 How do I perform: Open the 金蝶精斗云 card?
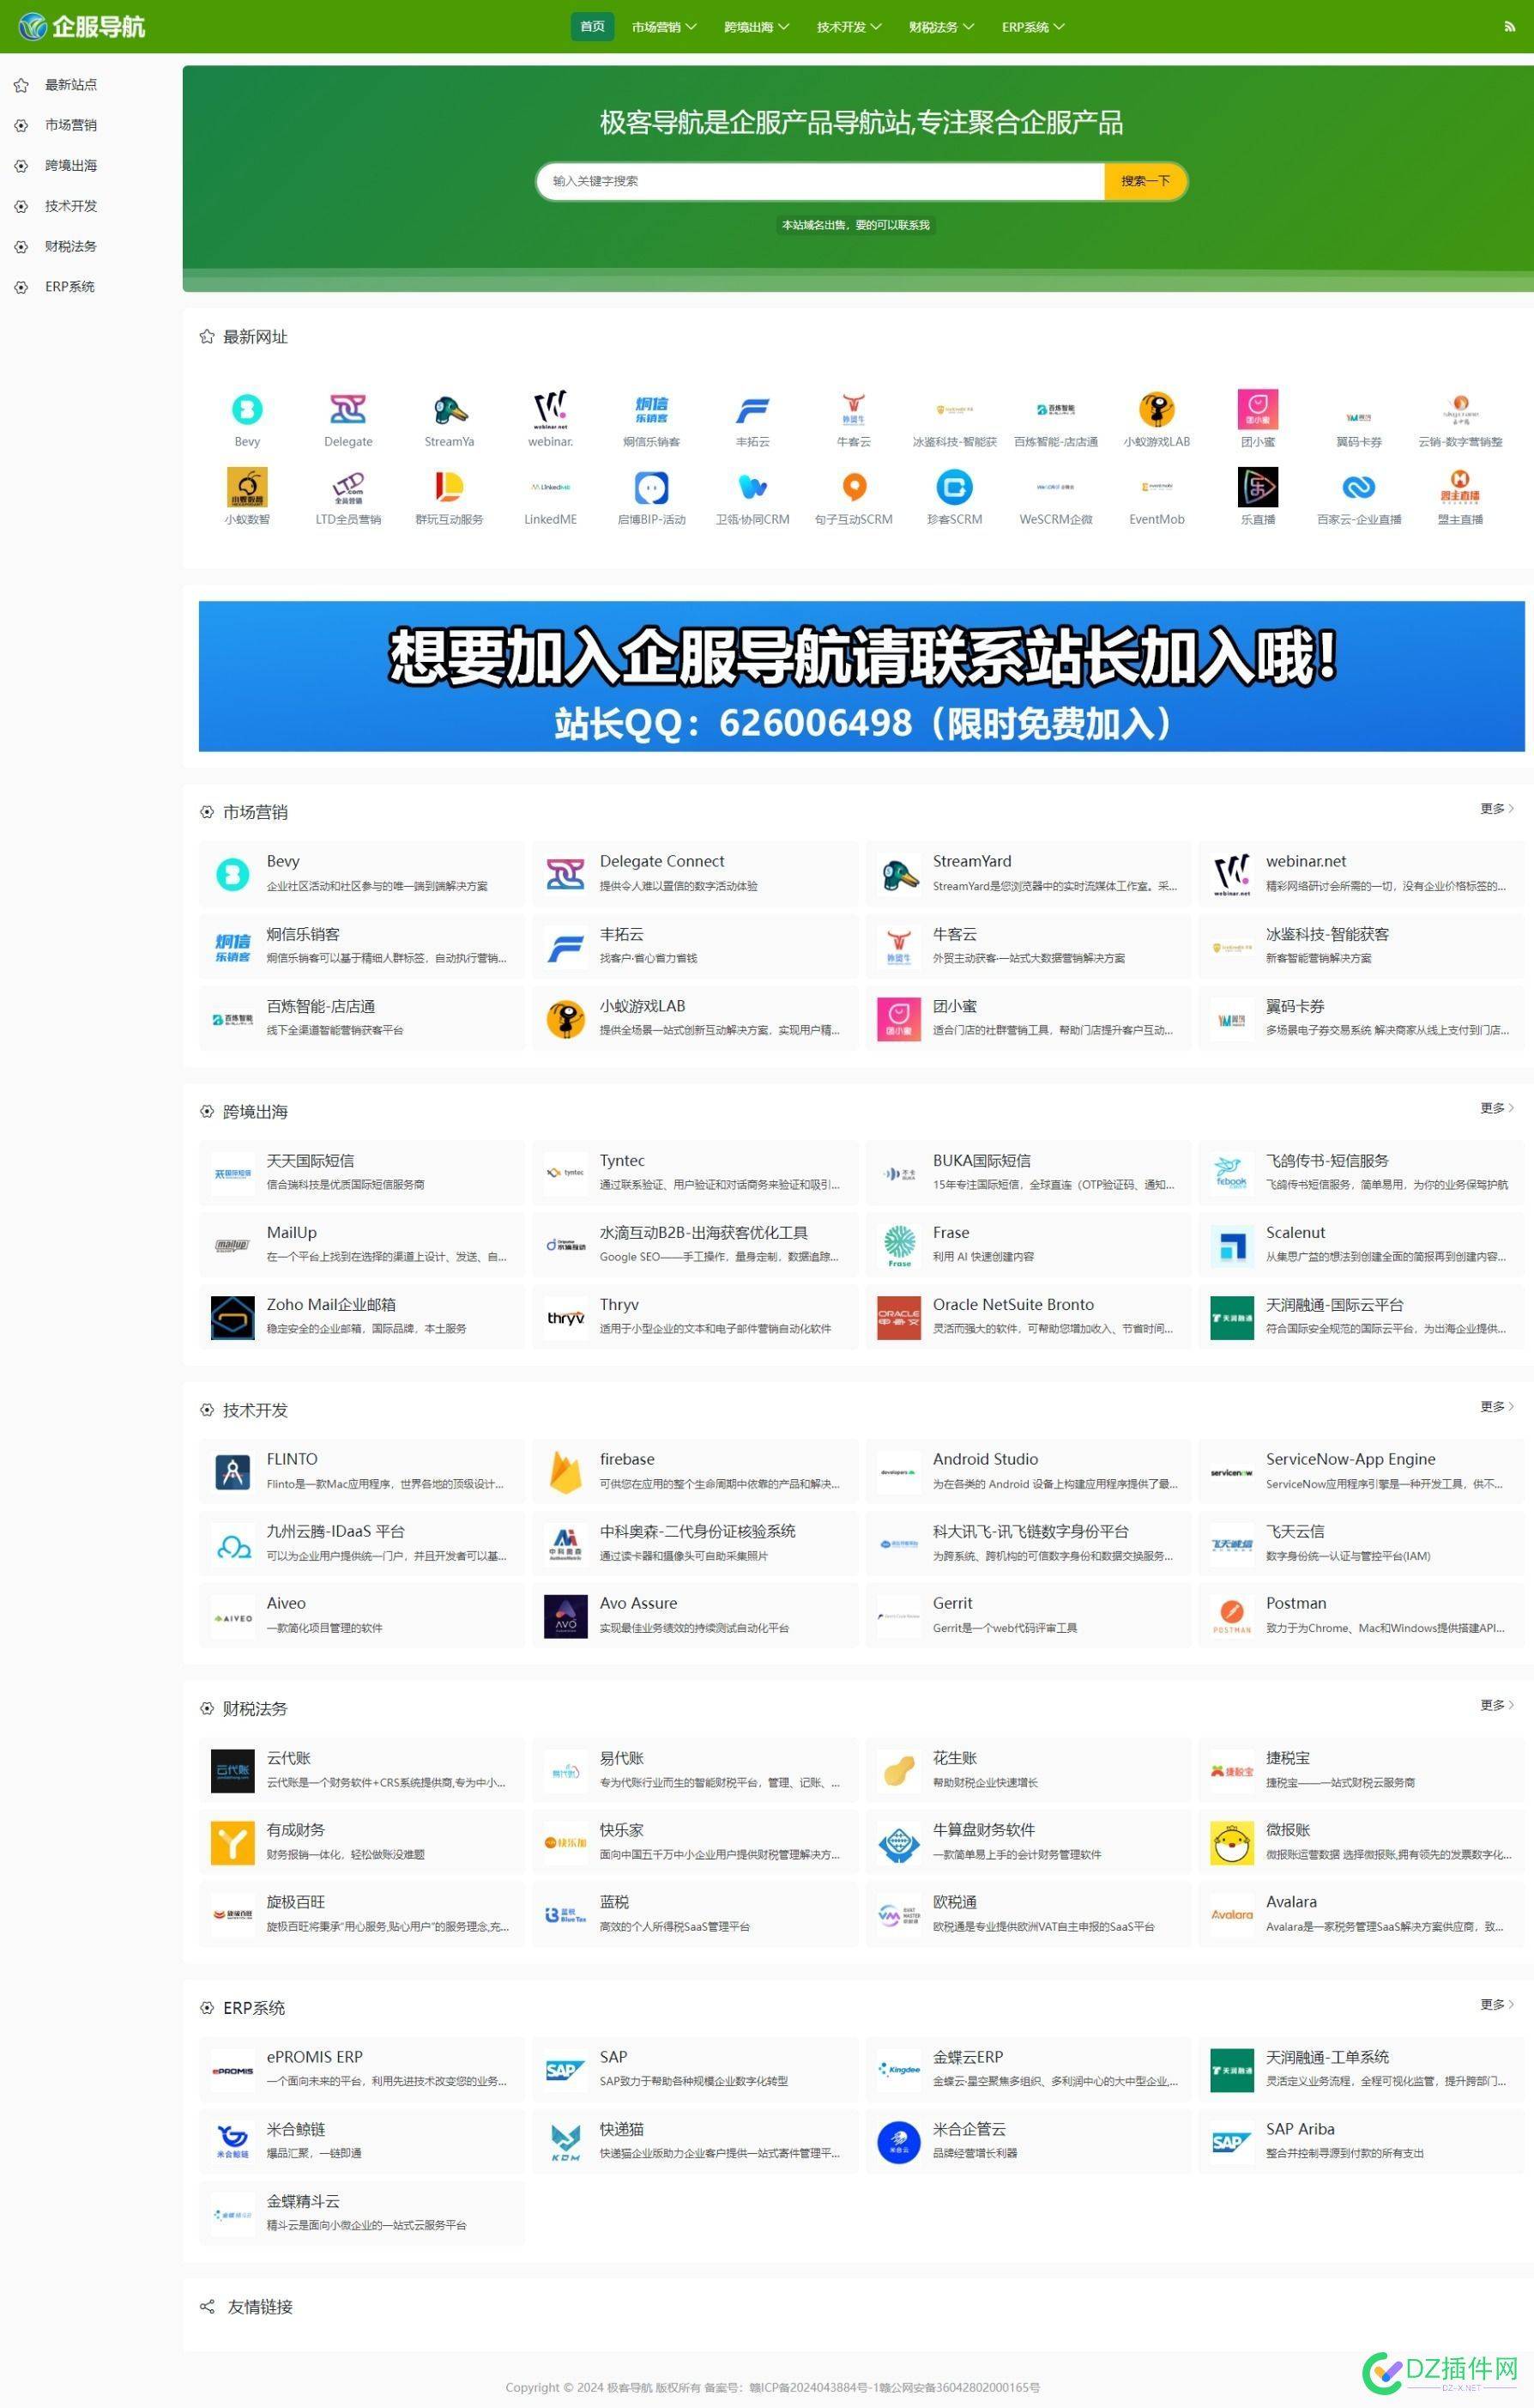[362, 2213]
